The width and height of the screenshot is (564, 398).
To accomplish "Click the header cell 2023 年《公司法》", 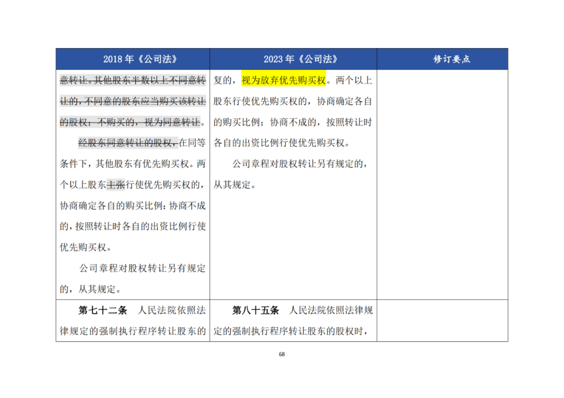I will [293, 59].
